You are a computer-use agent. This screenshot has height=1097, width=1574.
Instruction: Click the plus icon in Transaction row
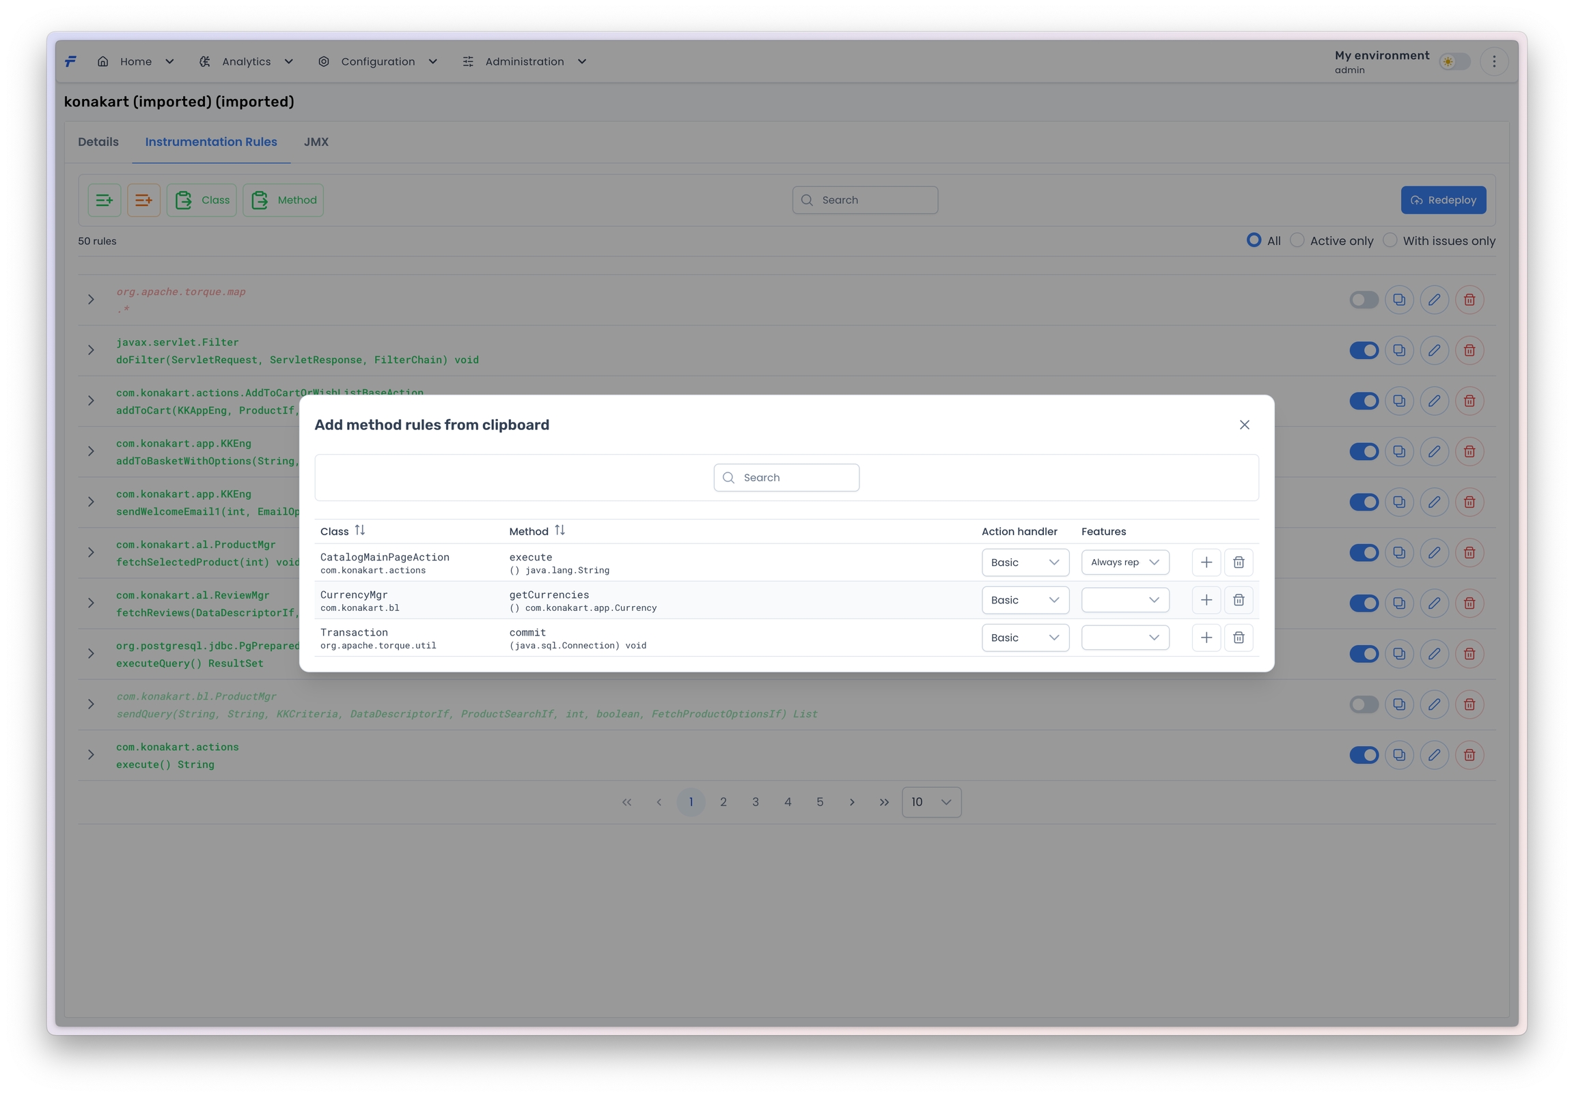pos(1206,638)
